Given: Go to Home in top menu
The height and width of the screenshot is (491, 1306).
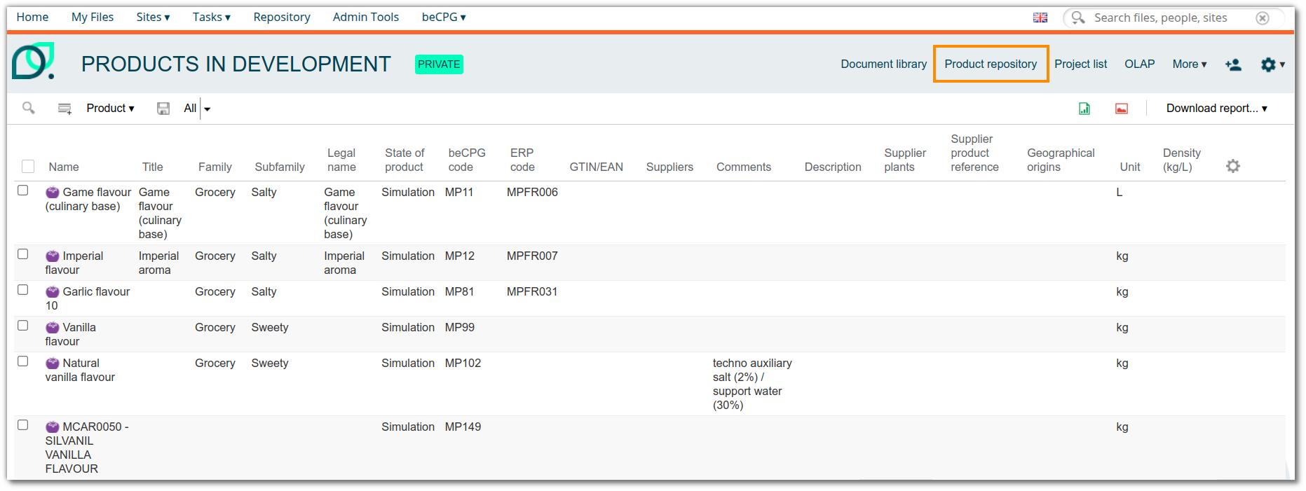Looking at the screenshot, I should (32, 17).
